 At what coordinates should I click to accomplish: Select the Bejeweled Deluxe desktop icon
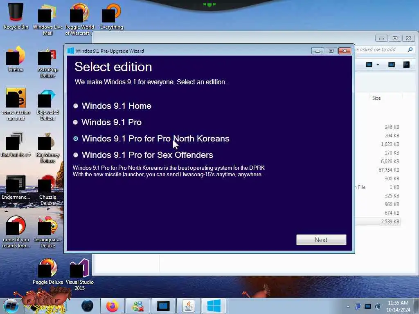pos(47,105)
